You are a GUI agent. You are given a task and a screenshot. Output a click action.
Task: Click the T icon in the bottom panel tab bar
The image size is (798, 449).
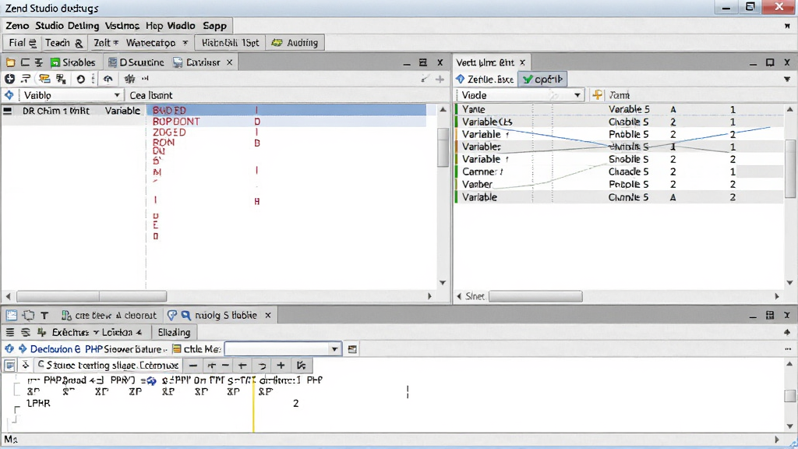coord(44,316)
